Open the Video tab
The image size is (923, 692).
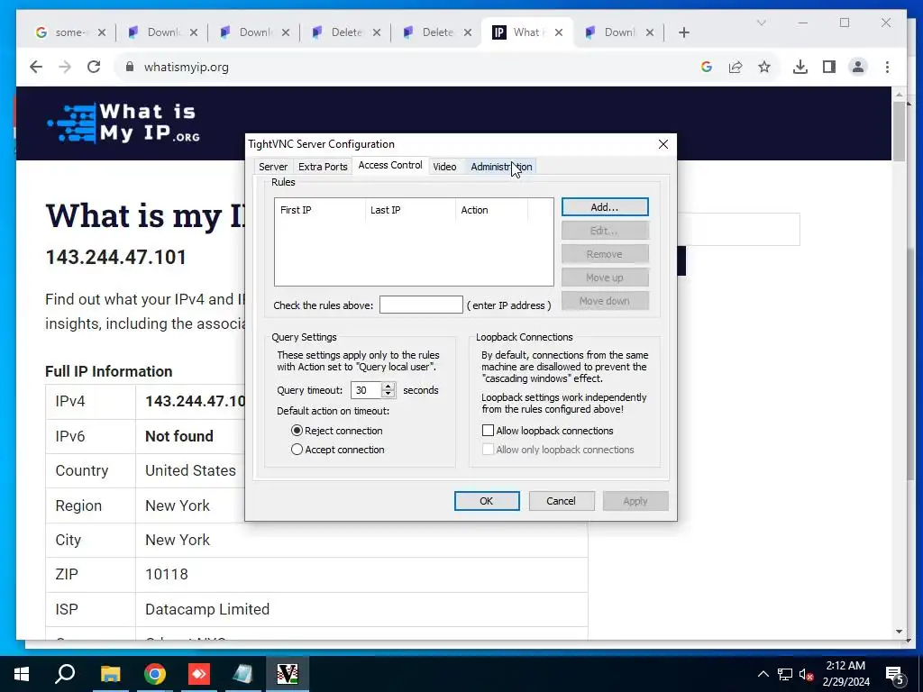tap(444, 167)
